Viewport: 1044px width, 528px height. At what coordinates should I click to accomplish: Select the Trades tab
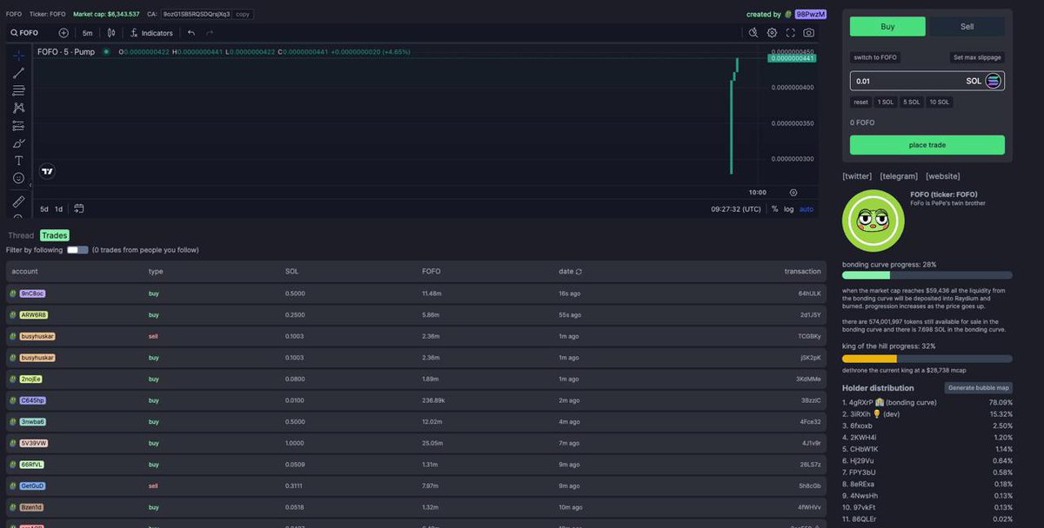pyautogui.click(x=54, y=235)
